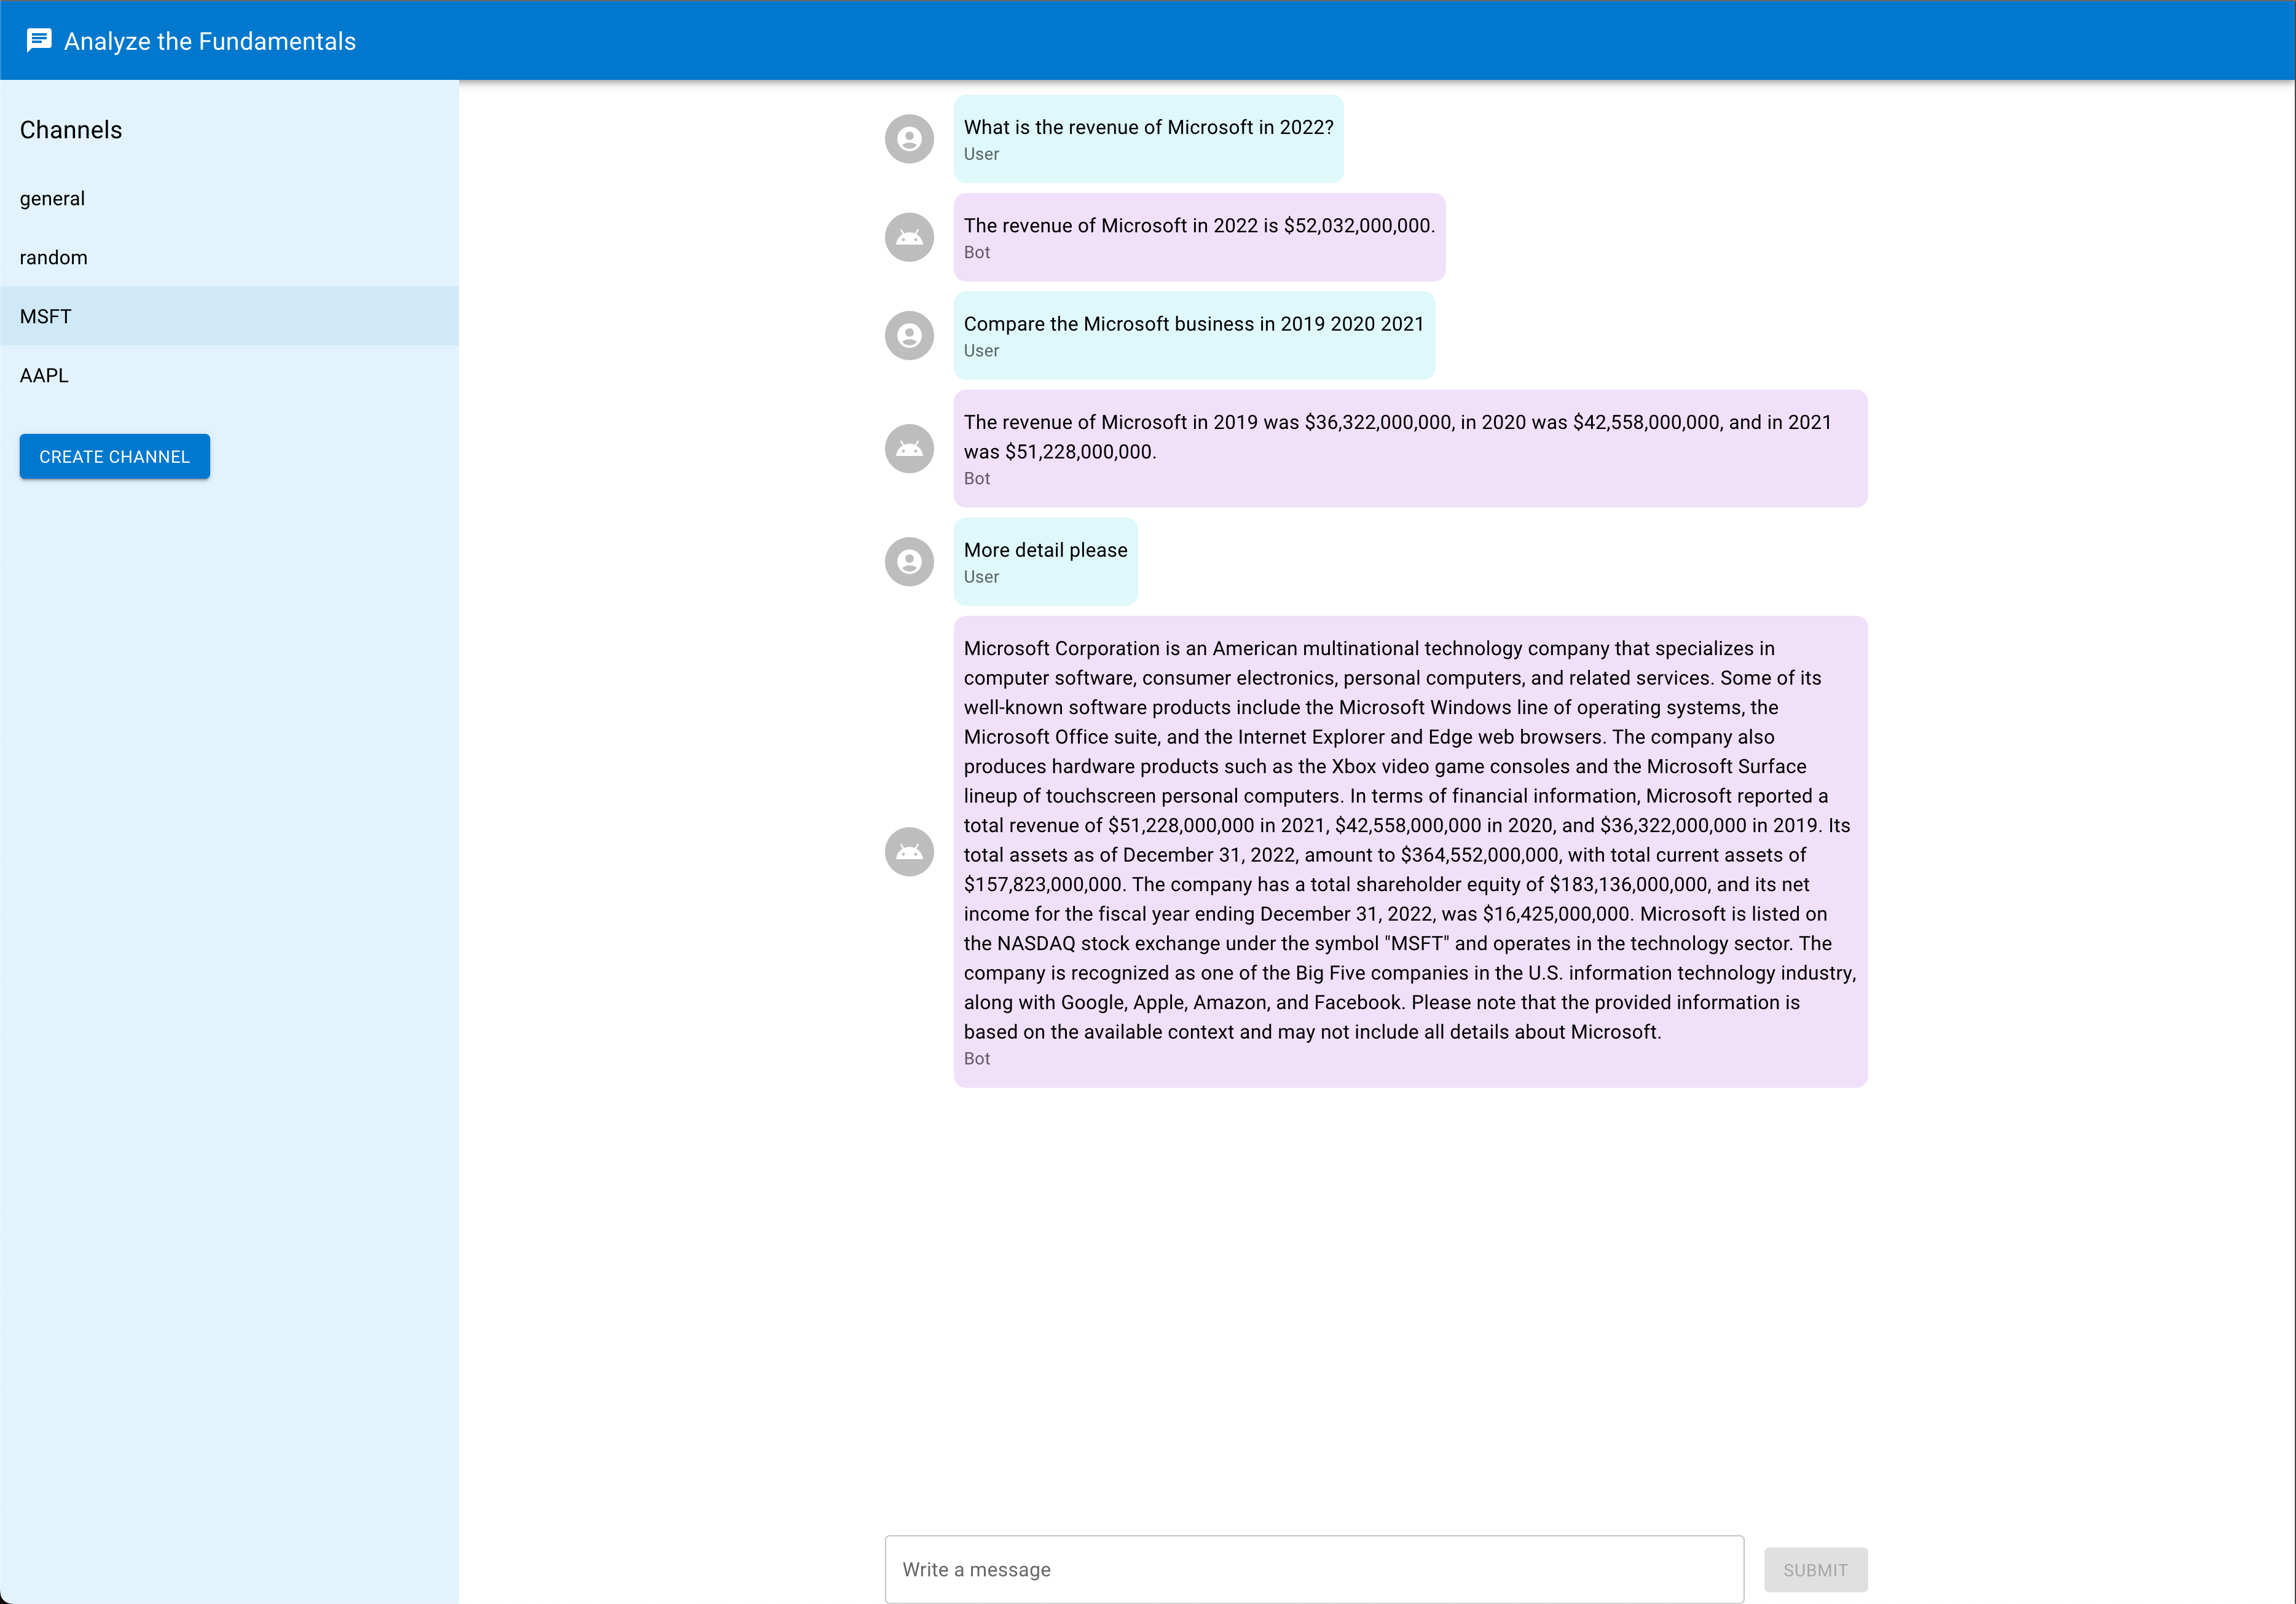Click the Channels sidebar heading

point(71,130)
